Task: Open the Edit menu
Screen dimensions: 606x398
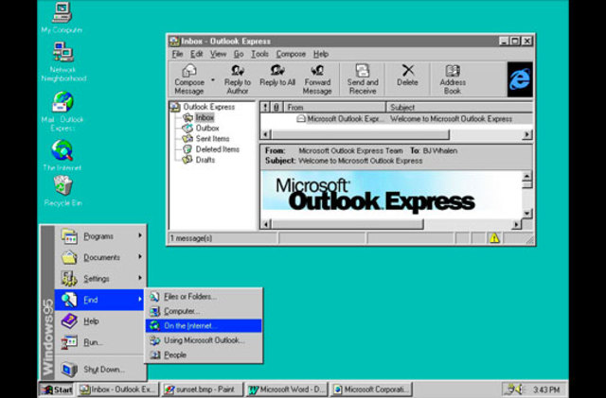Action: (196, 54)
